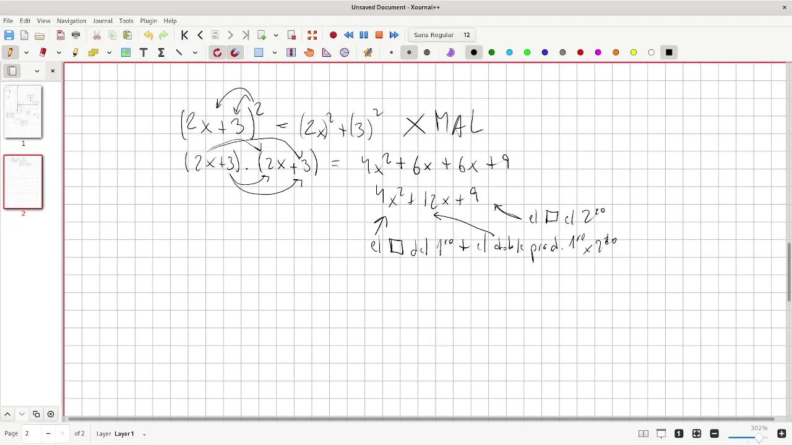
Task: Expand the sidebar view selector dropdown
Action: [37, 71]
